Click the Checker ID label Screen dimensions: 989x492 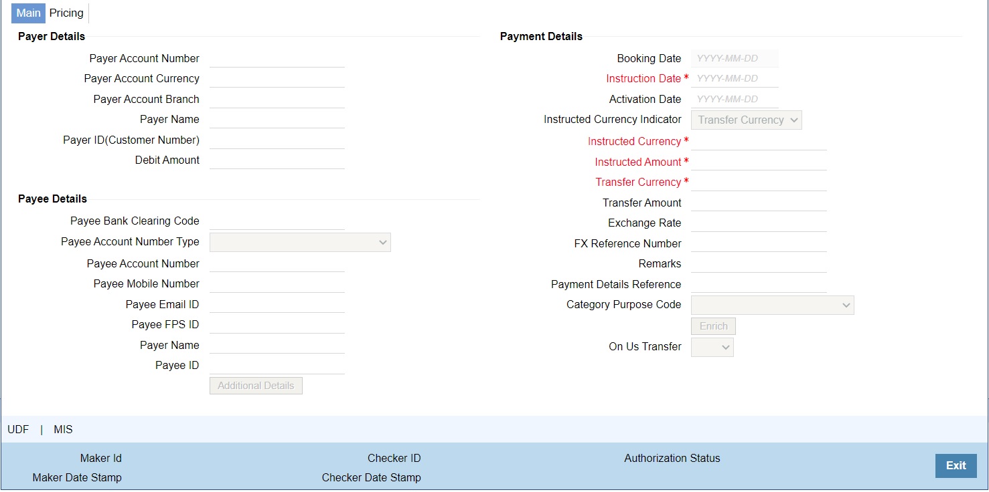click(x=394, y=459)
